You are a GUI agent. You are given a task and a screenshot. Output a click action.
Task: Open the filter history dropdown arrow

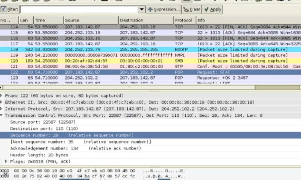[x=142, y=9]
